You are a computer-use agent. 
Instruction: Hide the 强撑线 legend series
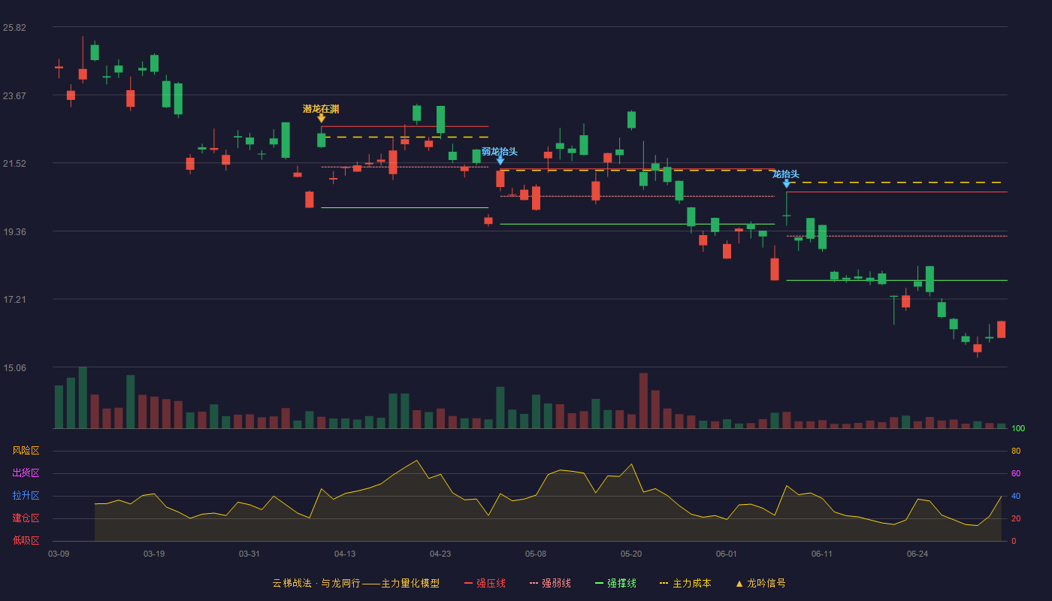point(615,583)
